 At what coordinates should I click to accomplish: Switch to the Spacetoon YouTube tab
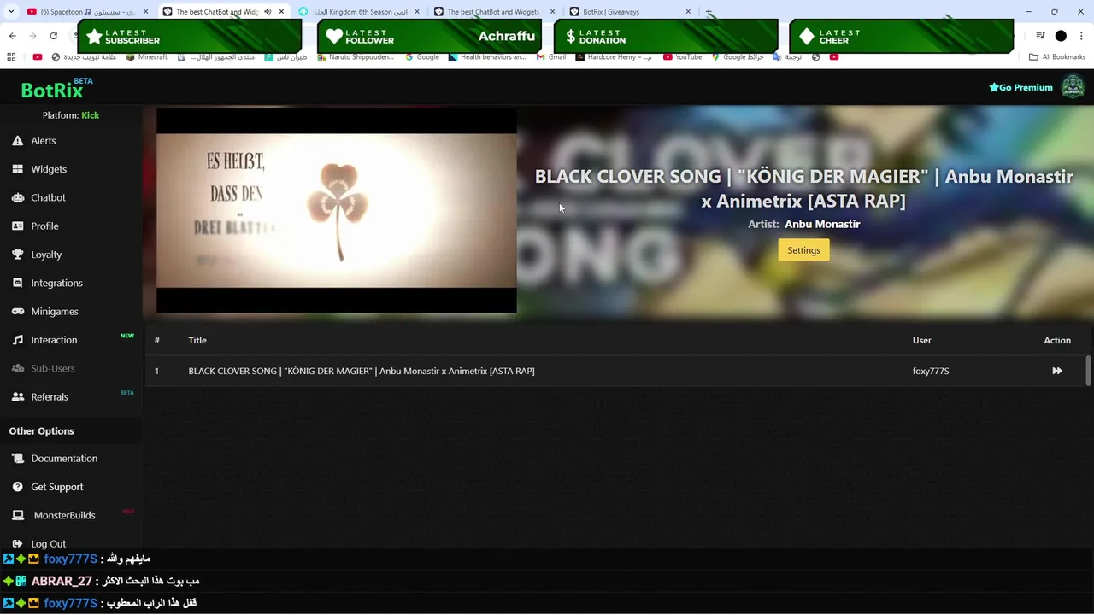tap(85, 12)
